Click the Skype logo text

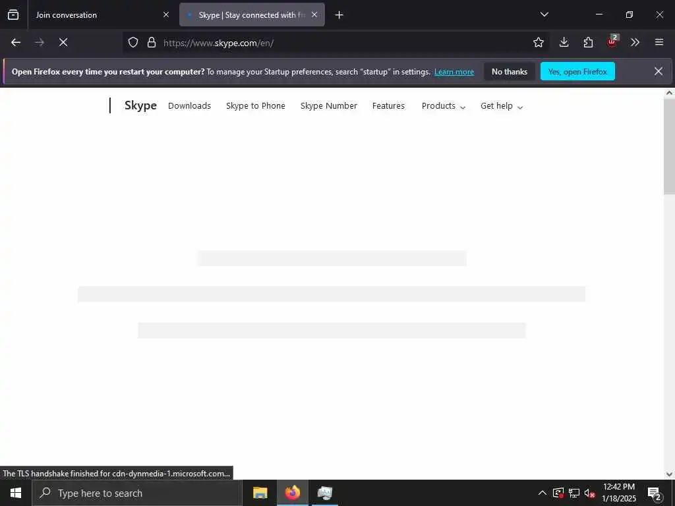click(141, 105)
